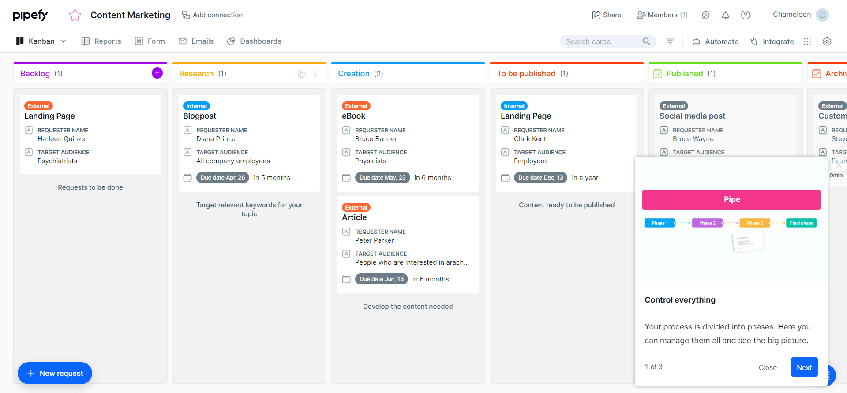Viewport: 847px width, 393px height.
Task: Click Phase 1 in tour diagram
Action: pos(660,223)
